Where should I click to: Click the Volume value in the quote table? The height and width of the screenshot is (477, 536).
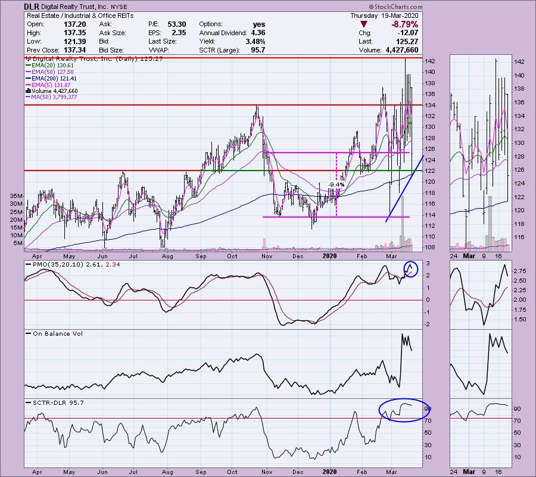pyautogui.click(x=401, y=50)
